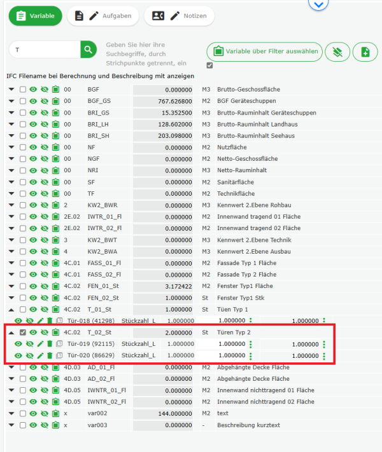
Task: Click clipboard icon in the BGF_GS row
Action: (x=55, y=101)
